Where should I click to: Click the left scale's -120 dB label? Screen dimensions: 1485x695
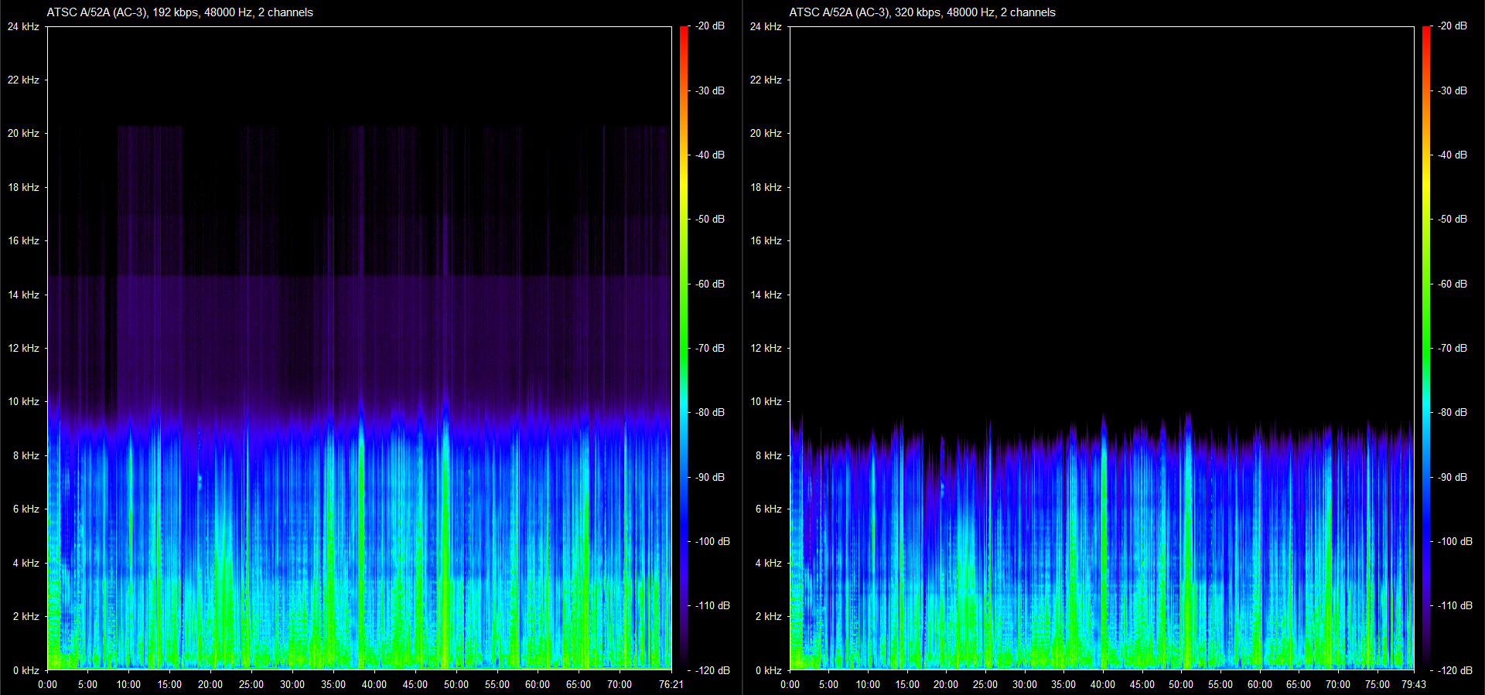[x=712, y=670]
